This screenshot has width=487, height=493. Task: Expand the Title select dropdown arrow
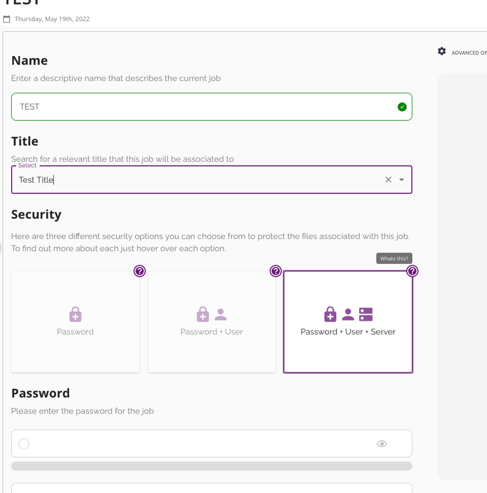pos(401,180)
